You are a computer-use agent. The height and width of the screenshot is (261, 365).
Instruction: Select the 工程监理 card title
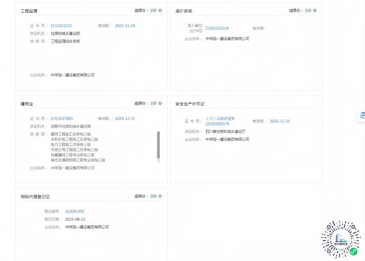(29, 10)
